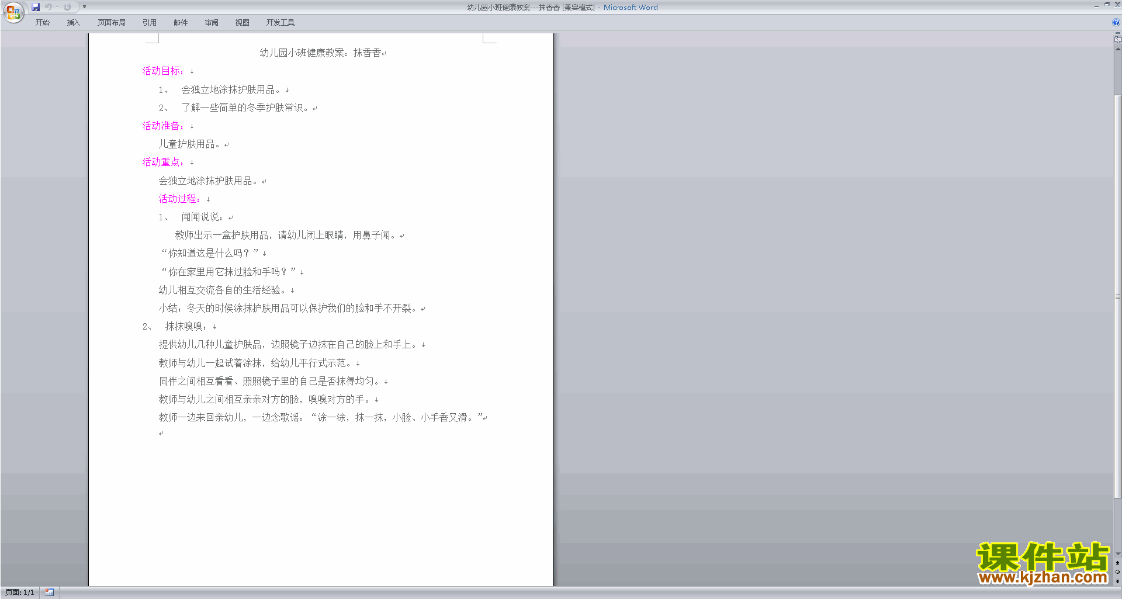The image size is (1122, 599).
Task: Select the 审阅 ribbon tab
Action: click(x=212, y=23)
